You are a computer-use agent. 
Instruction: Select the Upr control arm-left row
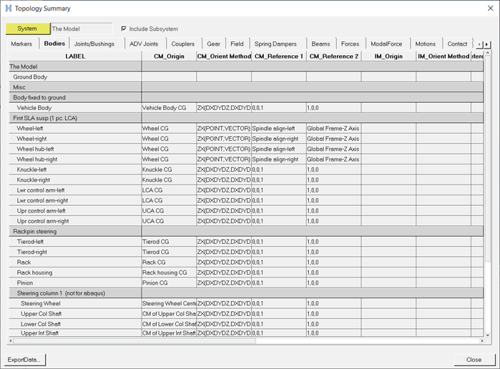(x=246, y=211)
